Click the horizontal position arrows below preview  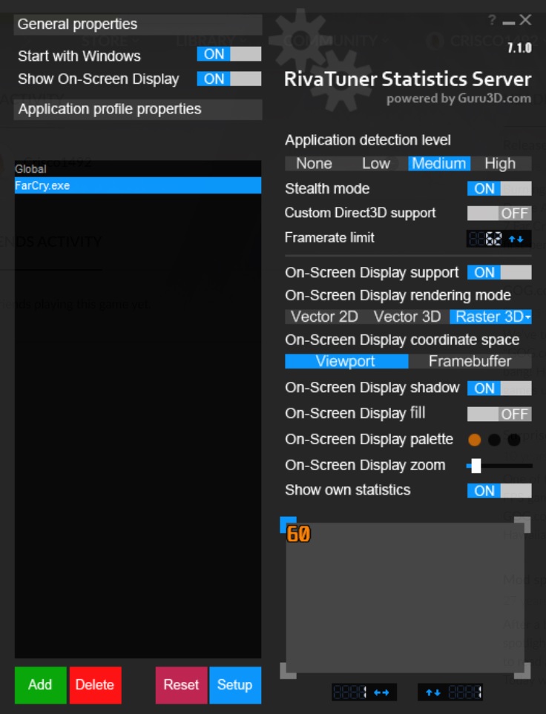[x=381, y=692]
